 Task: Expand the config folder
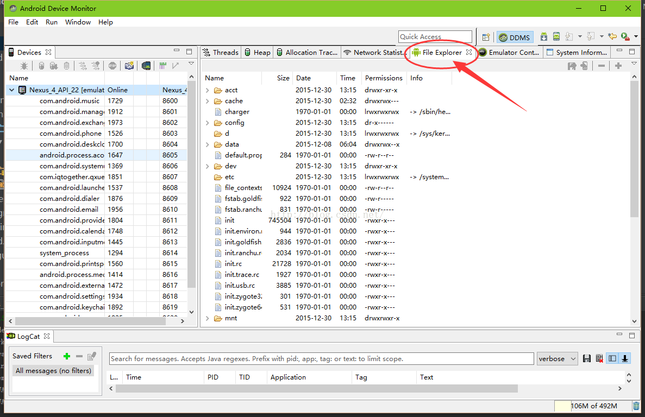208,123
